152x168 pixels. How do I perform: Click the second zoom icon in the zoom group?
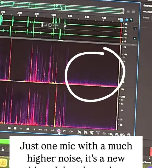pos(85,132)
